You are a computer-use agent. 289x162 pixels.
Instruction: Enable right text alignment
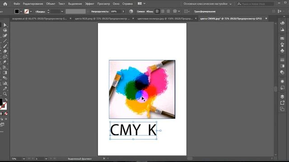tap(168, 11)
